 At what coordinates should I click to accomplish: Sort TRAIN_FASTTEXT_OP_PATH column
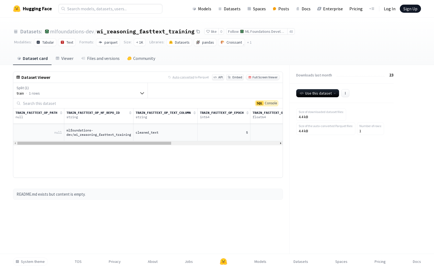pos(61,113)
